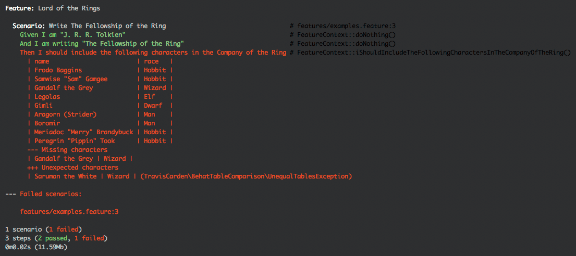
Task: Click the '3 steps' summary line
Action: tap(56, 238)
